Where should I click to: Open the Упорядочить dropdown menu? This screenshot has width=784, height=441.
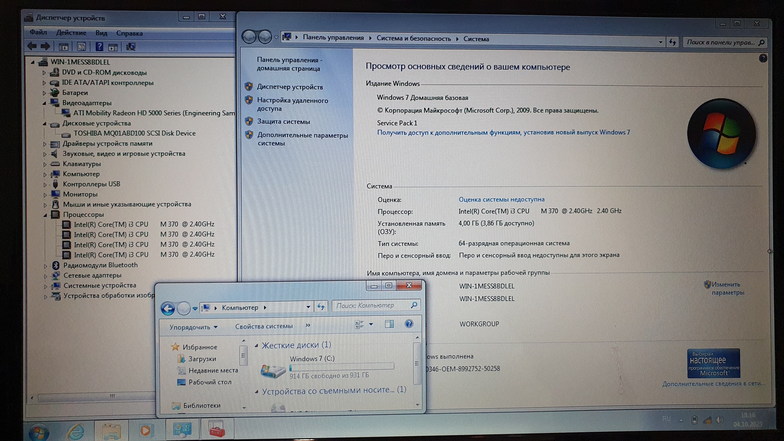193,327
